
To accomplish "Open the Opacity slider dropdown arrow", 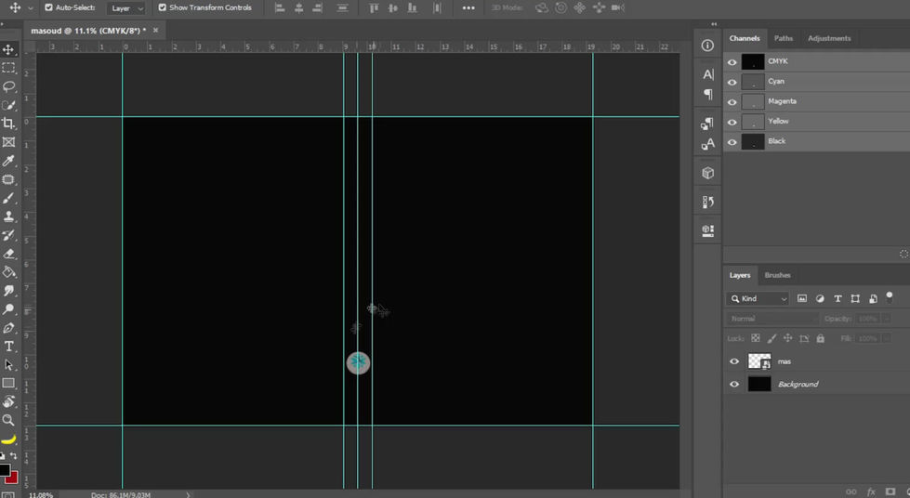I will 886,319.
